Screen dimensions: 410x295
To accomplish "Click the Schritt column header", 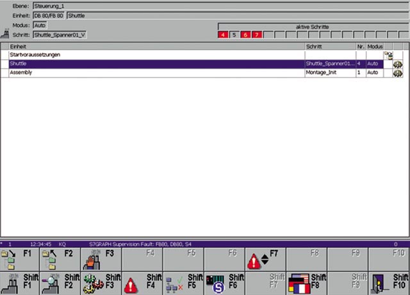I will (x=329, y=47).
